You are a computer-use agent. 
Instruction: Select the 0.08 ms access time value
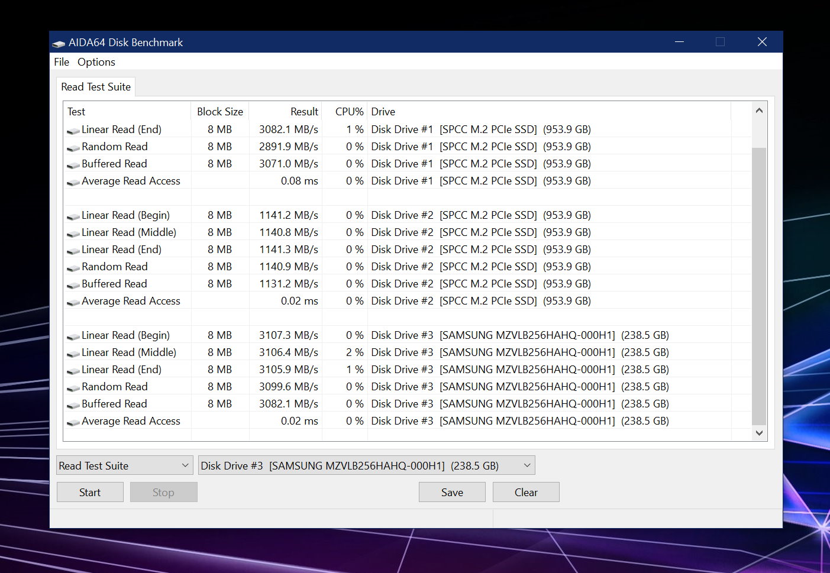(299, 181)
